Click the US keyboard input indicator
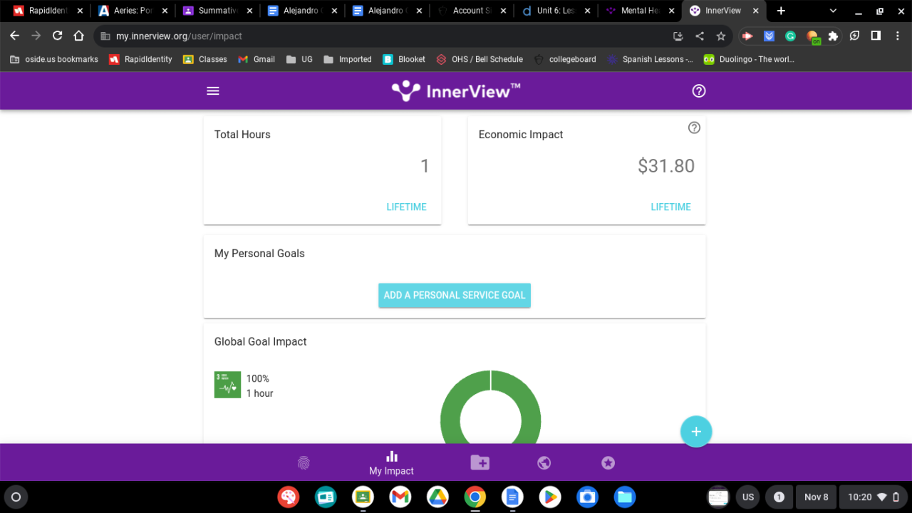 [748, 497]
